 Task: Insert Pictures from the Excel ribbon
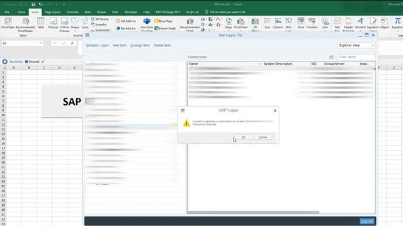click(x=53, y=23)
